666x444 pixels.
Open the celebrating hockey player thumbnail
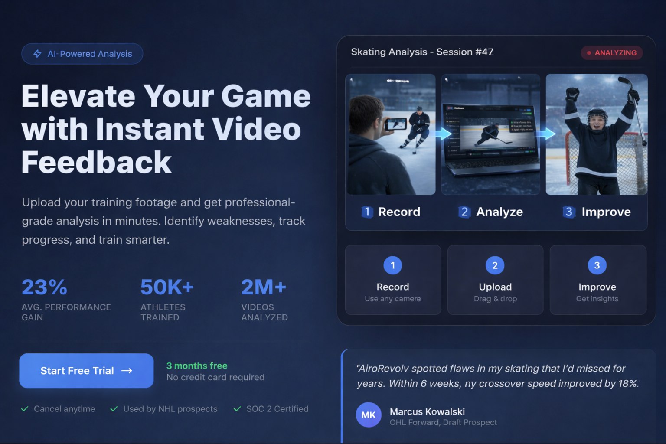596,134
